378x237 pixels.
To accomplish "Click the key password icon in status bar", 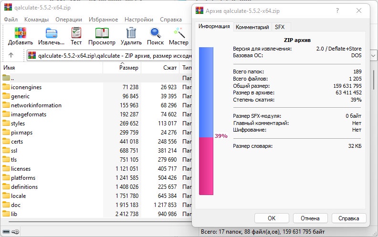I will click(x=15, y=232).
